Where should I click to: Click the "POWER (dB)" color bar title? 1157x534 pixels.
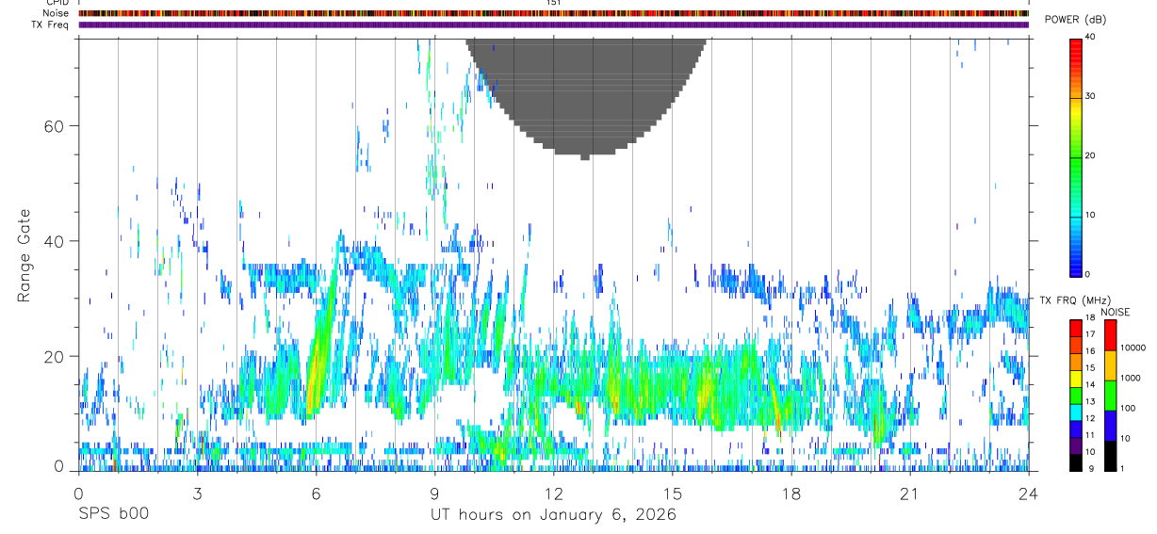click(1075, 20)
